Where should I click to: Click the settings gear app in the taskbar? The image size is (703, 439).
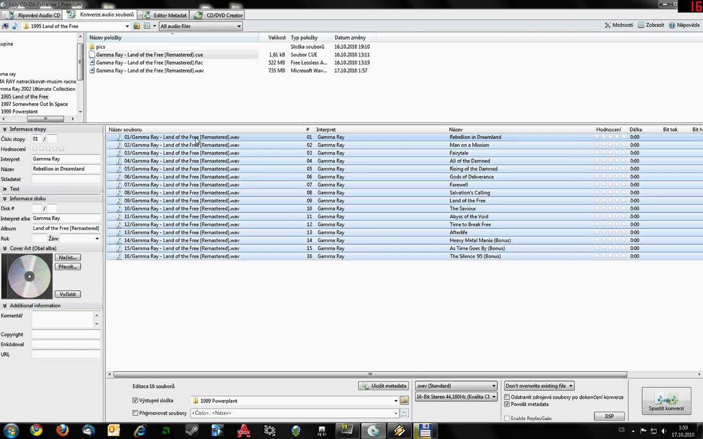click(x=270, y=430)
